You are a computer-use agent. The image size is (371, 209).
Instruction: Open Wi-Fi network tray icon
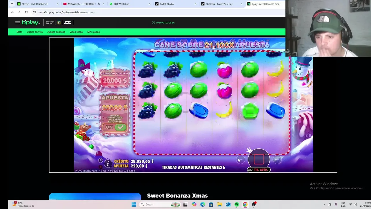[350, 204]
